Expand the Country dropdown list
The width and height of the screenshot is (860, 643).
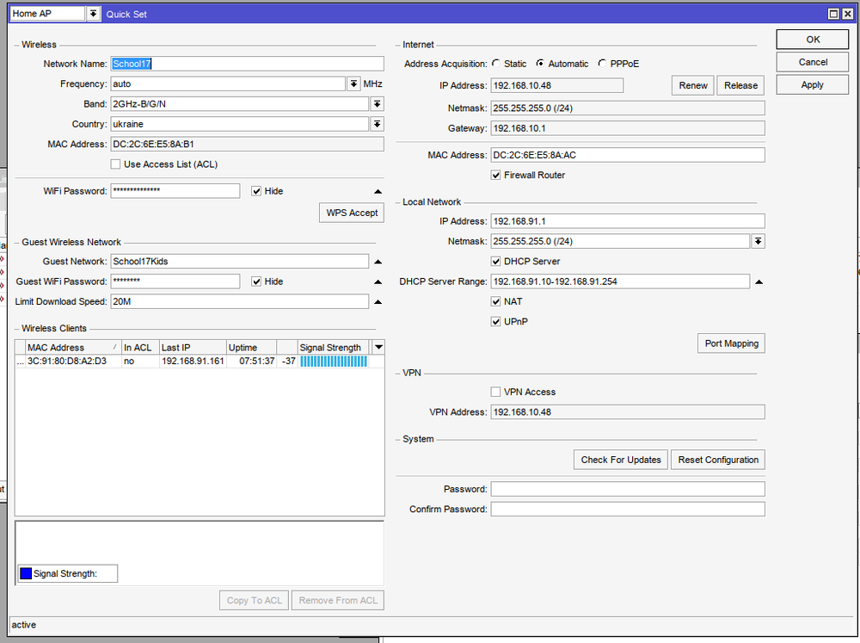click(x=377, y=124)
